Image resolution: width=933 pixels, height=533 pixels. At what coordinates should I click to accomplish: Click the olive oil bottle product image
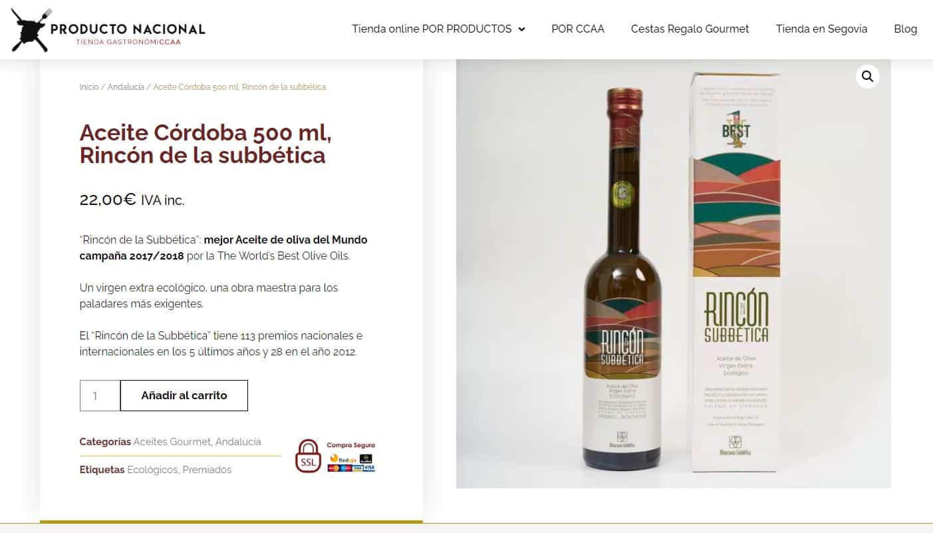point(622,279)
